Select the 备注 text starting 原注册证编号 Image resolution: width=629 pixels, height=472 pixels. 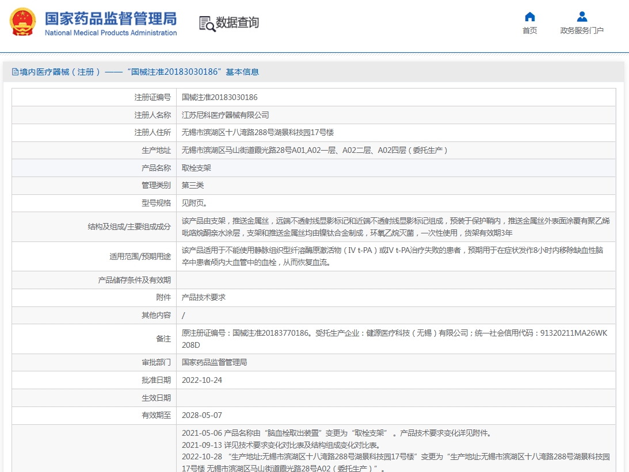point(394,339)
